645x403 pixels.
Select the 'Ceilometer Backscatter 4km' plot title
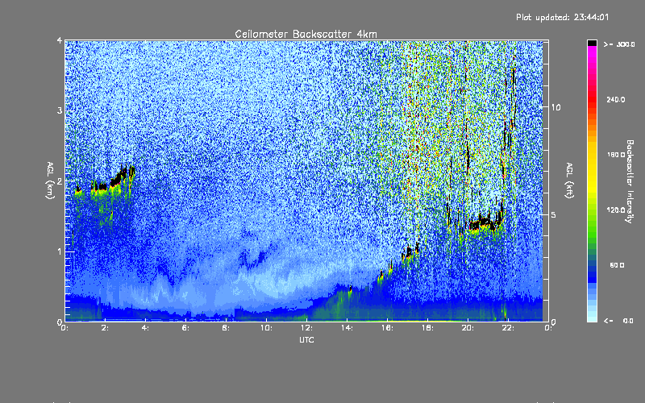click(306, 34)
